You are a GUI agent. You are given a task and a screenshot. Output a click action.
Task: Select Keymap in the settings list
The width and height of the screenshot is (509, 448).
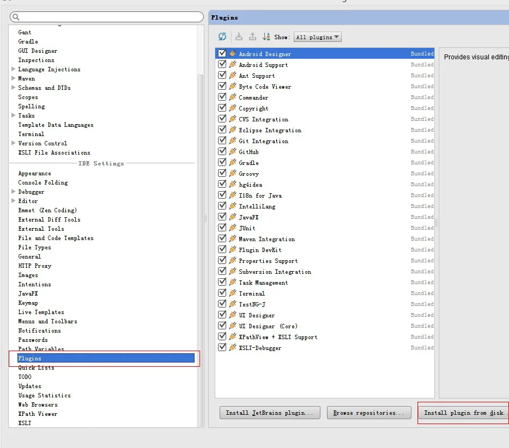[28, 303]
